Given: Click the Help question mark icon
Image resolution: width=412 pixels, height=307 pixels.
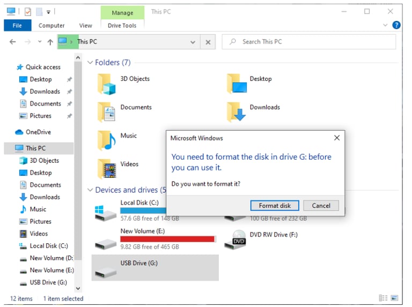Looking at the screenshot, I should [396, 25].
